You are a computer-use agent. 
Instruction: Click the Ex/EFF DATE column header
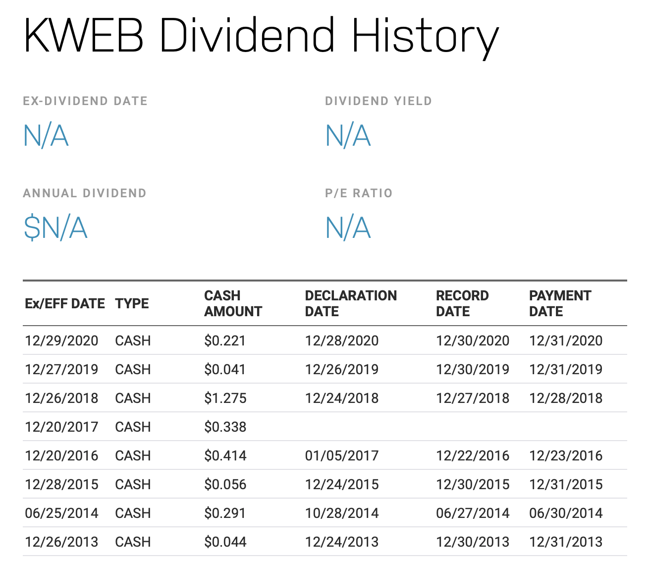65,303
